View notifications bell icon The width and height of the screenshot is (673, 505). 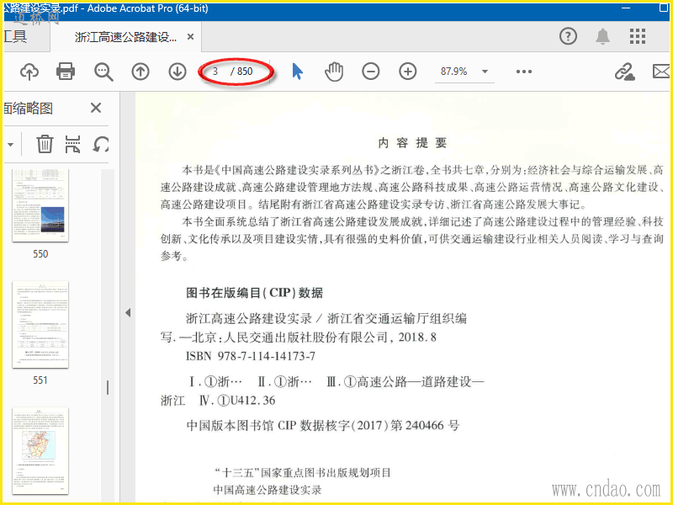pos(602,36)
